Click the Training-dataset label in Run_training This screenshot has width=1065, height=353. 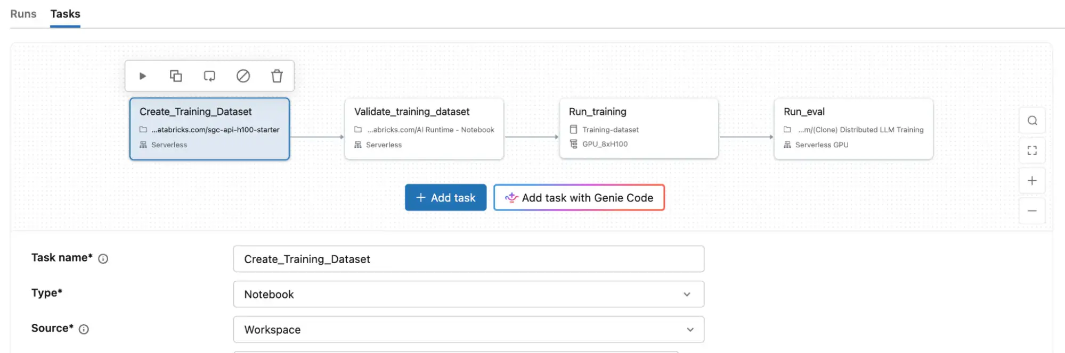610,130
